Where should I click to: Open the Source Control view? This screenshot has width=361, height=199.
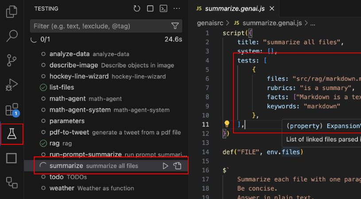[11, 60]
